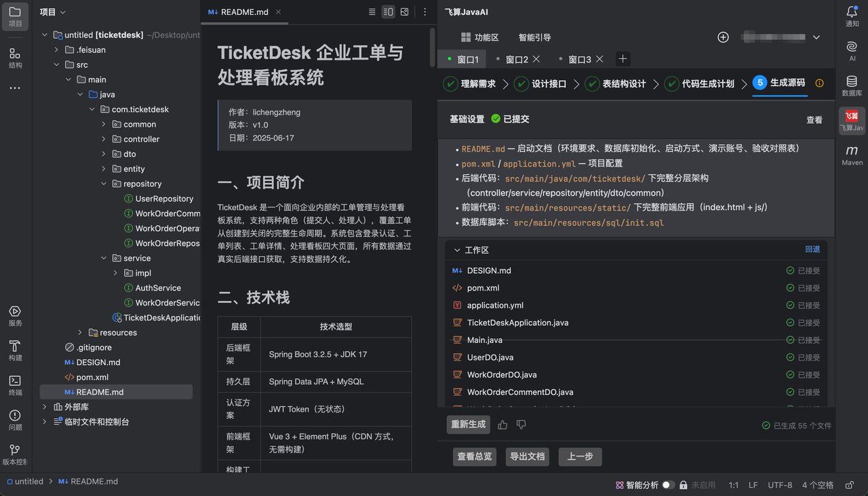Click the 重新生成 button
The width and height of the screenshot is (868, 496).
point(469,425)
